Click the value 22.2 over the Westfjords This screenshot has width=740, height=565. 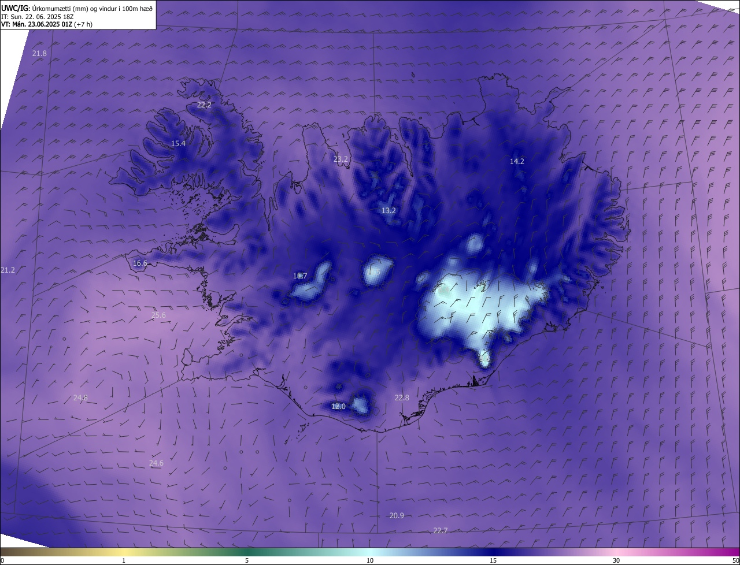(204, 105)
